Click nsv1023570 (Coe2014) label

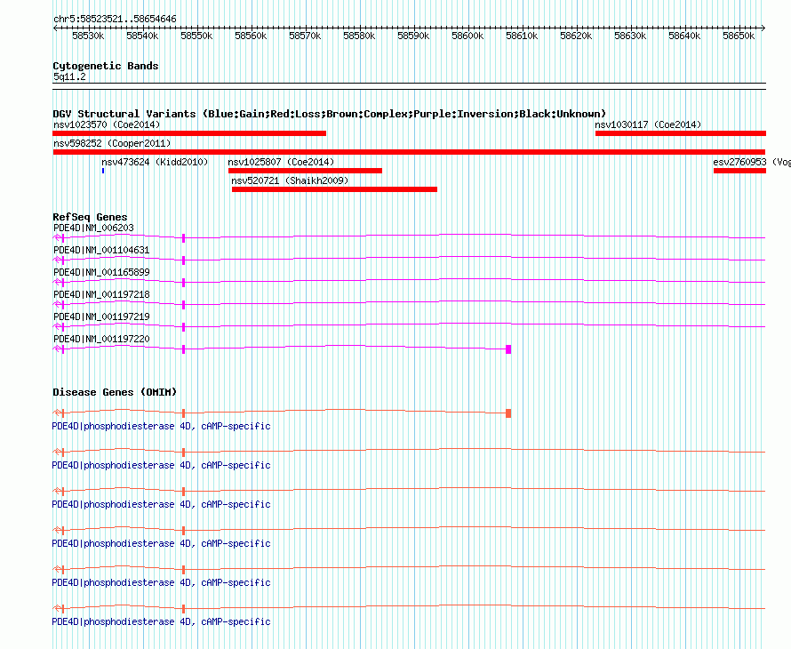click(x=107, y=124)
